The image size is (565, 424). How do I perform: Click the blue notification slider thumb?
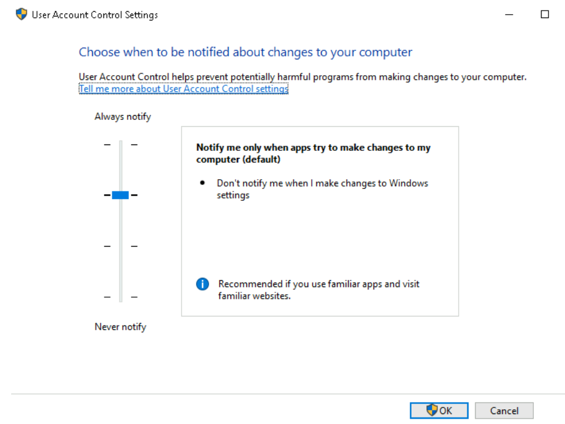(x=121, y=195)
